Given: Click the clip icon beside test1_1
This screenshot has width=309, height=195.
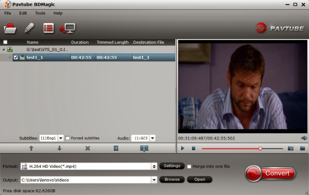Looking at the screenshot, I should tap(22, 57).
